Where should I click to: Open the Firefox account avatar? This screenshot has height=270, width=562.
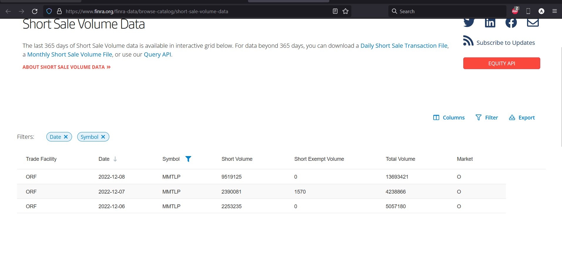541,11
